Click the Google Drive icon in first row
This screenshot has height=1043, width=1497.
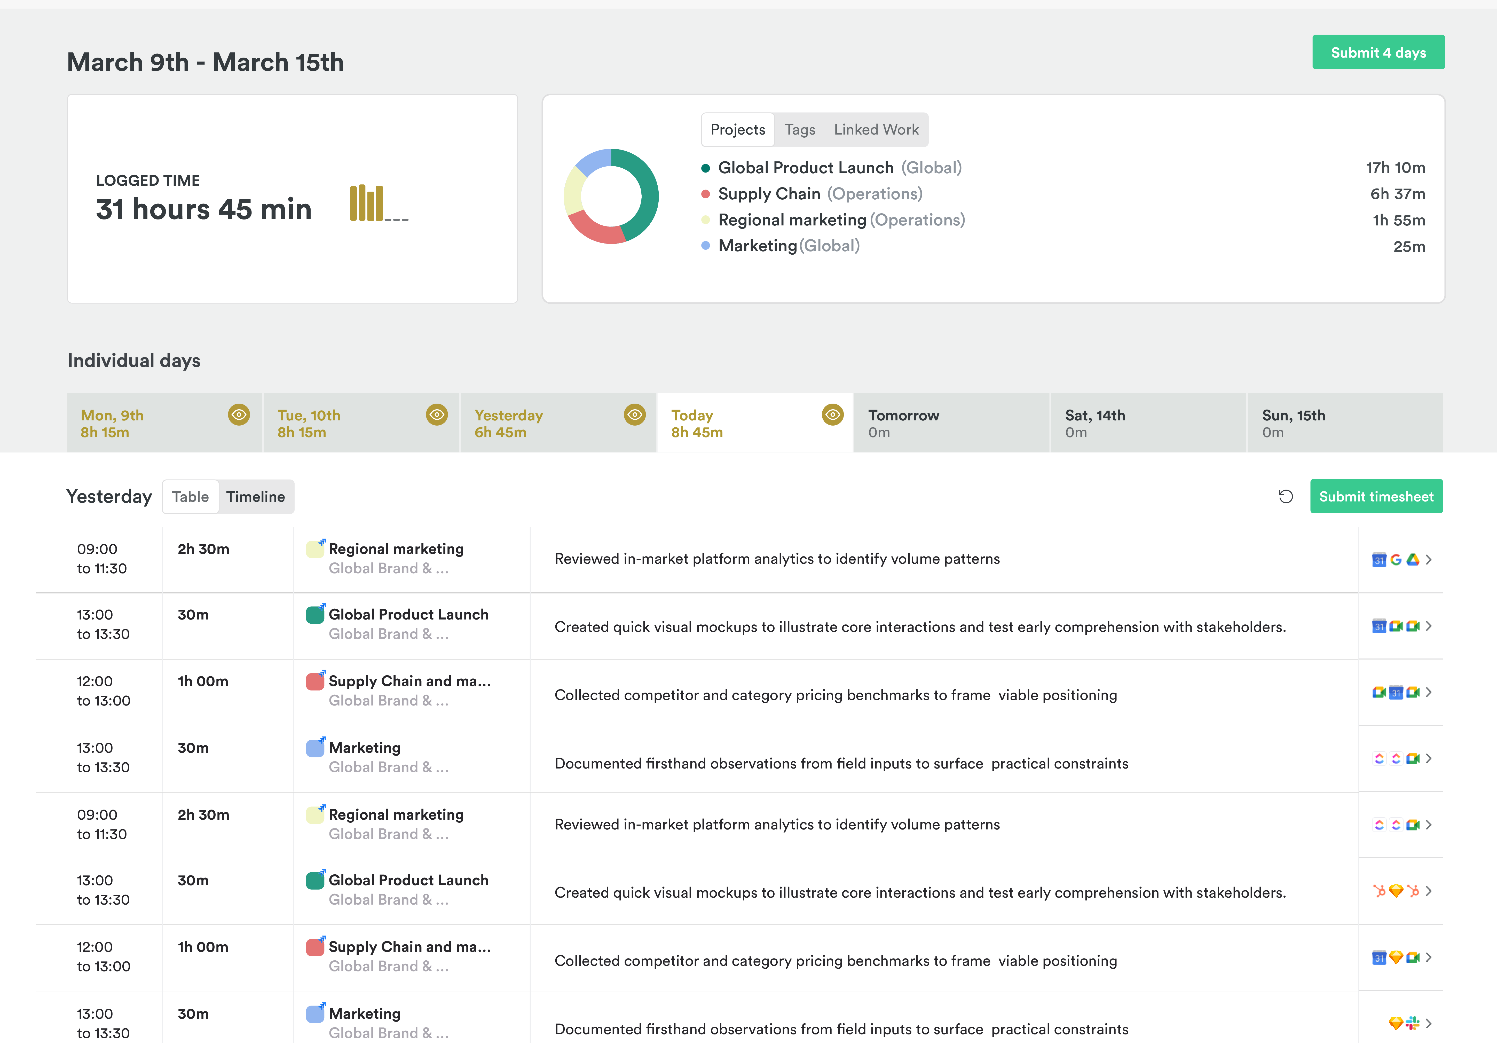(1412, 560)
